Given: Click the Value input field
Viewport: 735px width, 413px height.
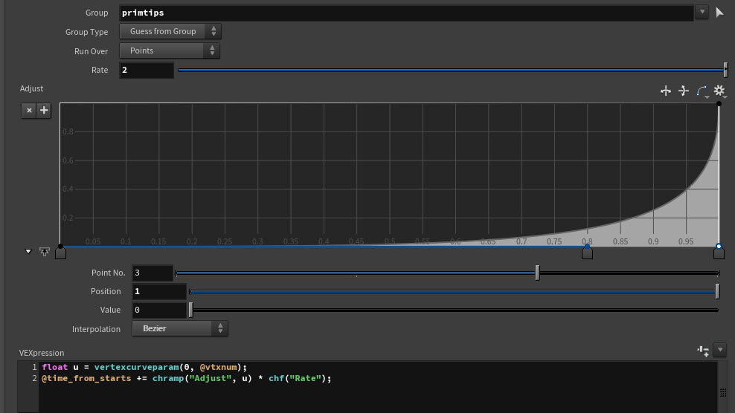Looking at the screenshot, I should point(159,310).
